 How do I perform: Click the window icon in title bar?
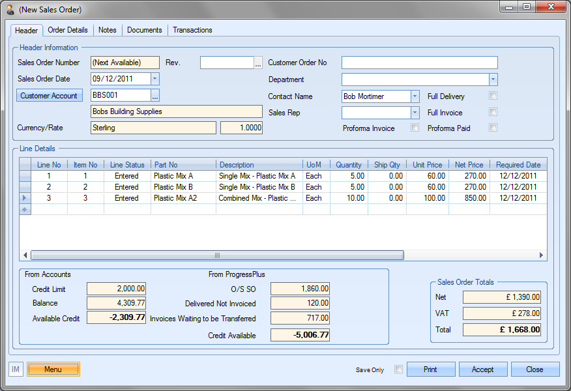[10, 10]
